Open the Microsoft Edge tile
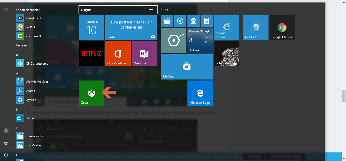The height and width of the screenshot is (161, 346). [200, 93]
